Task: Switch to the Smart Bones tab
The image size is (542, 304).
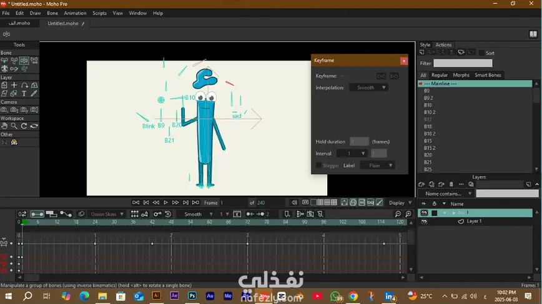Action: click(488, 75)
